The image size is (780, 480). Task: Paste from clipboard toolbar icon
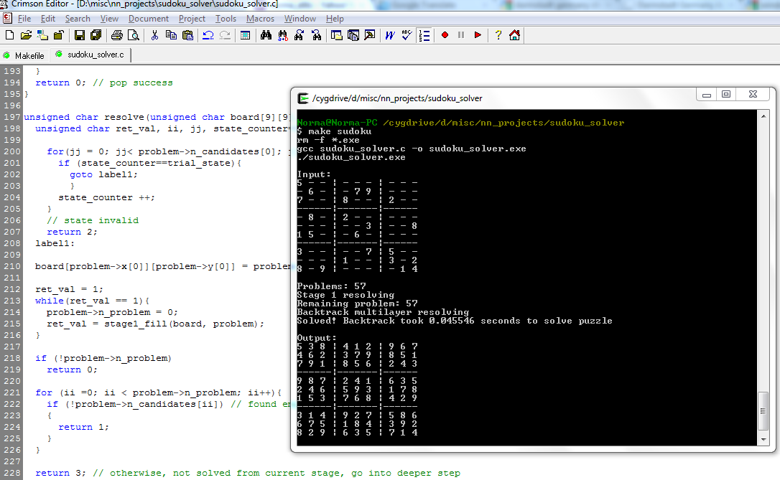point(187,35)
